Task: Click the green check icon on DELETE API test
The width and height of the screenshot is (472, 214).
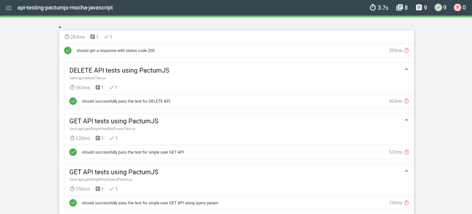Action: 73,101
